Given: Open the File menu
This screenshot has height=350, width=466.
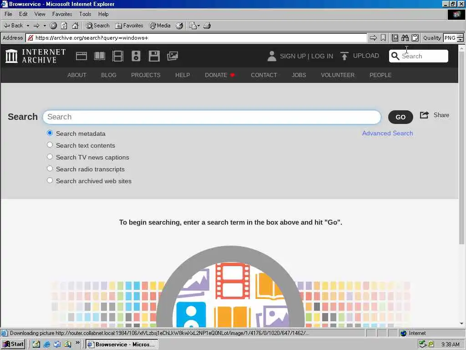Looking at the screenshot, I should [x=8, y=14].
